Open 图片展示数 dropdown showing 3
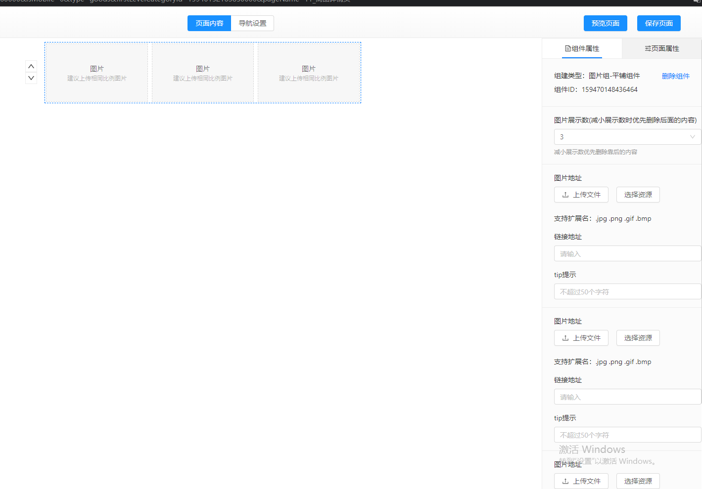702x489 pixels. tap(627, 137)
